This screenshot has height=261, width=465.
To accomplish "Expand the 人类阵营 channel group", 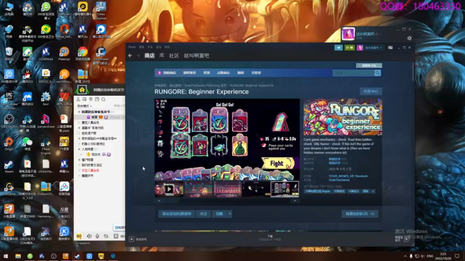I will [x=79, y=149].
